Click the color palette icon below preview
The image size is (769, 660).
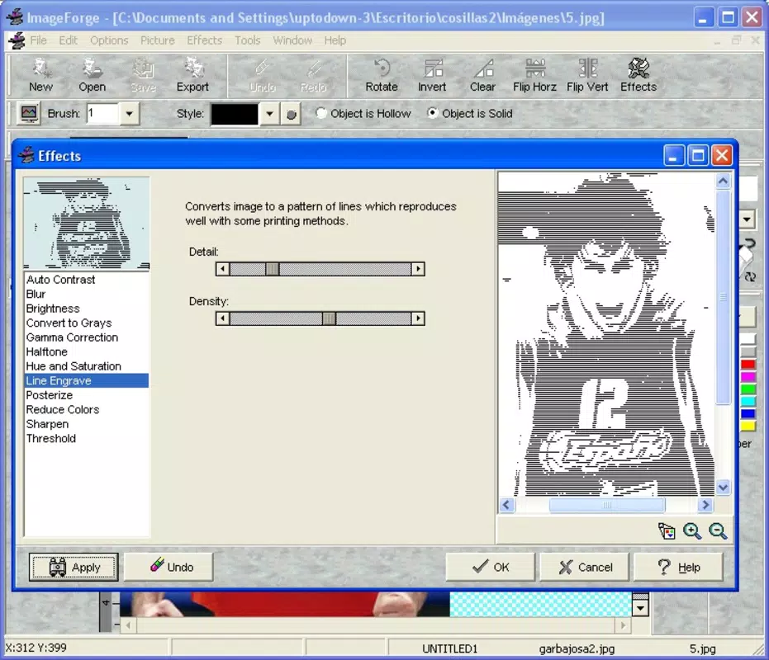[x=667, y=531]
